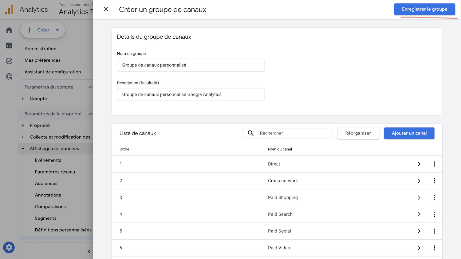Select the Cross-network channel name
This screenshot has height=259, width=461.
click(x=283, y=181)
